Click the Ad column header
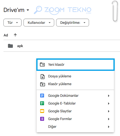120x136 pixels. click(6, 35)
